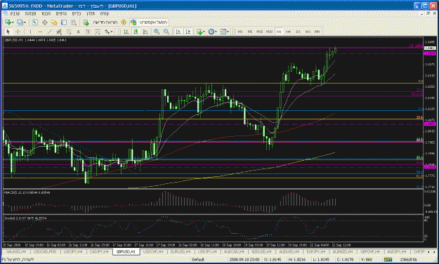Show the Navigator panel
This screenshot has width=439, height=264.
[54, 22]
